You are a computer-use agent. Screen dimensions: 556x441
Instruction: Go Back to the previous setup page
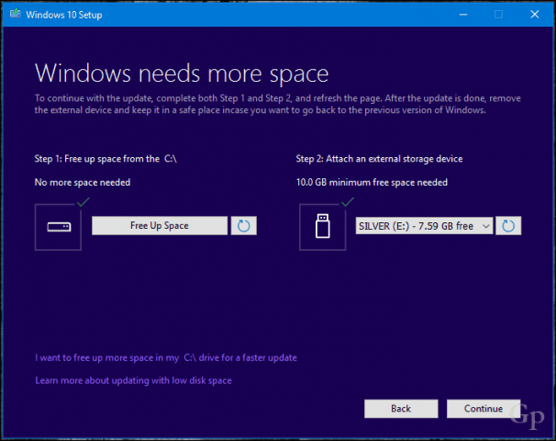pos(401,409)
